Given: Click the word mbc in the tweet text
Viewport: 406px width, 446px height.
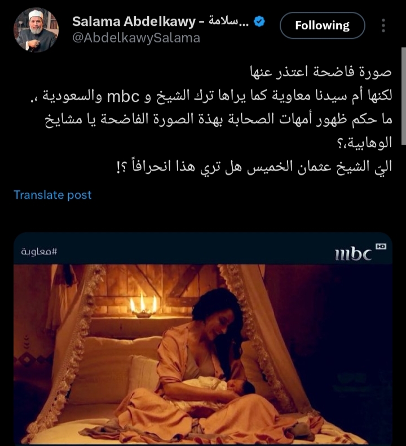Looking at the screenshot, I should click(123, 96).
